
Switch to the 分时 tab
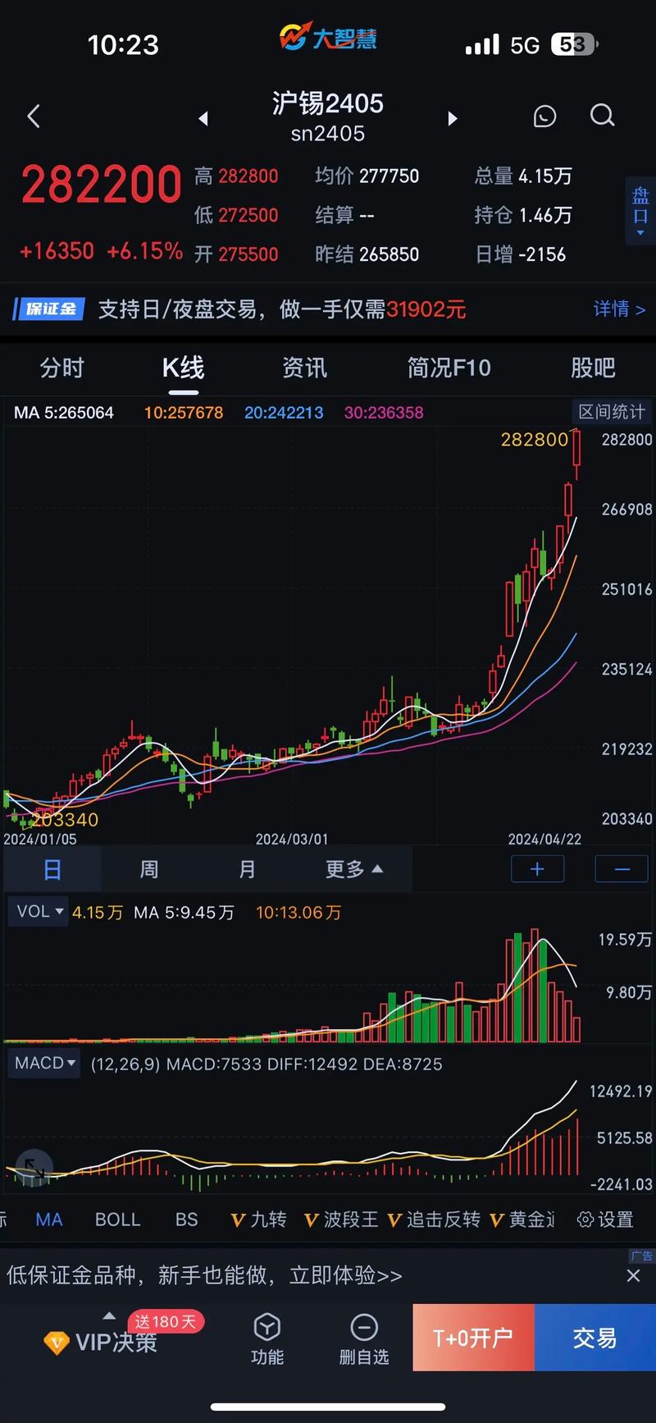click(62, 368)
